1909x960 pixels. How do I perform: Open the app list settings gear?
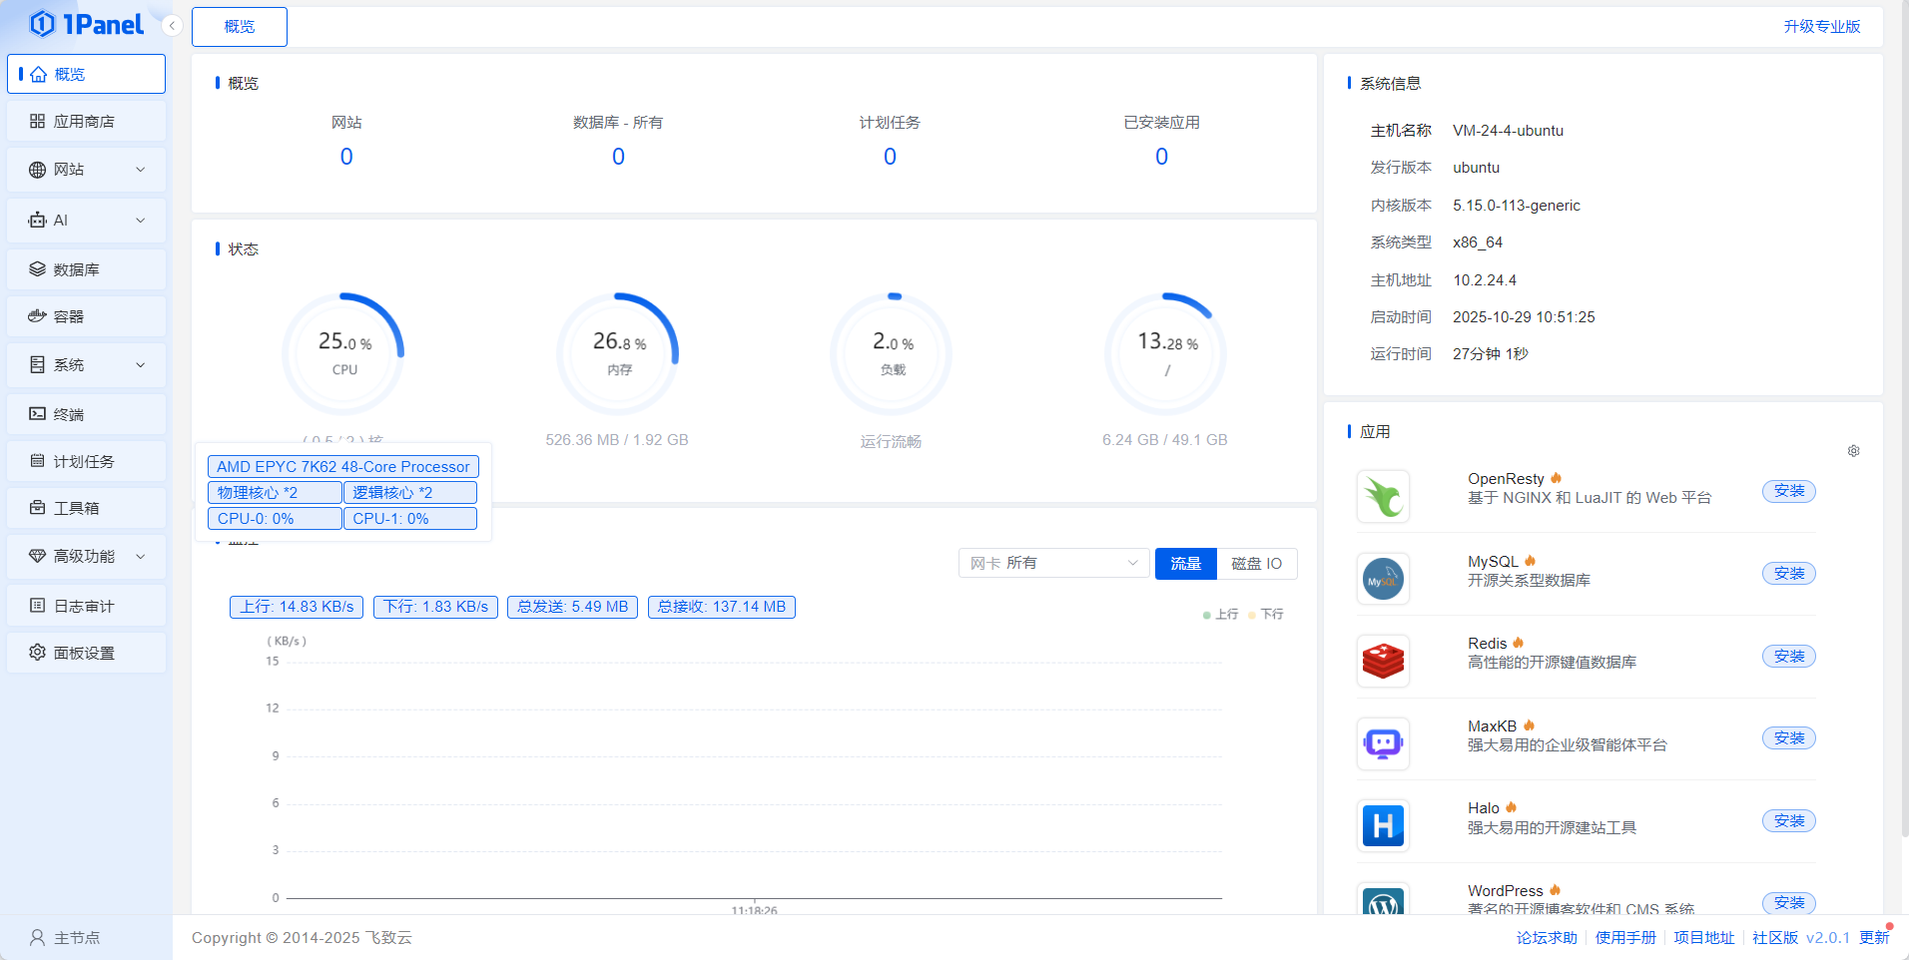(x=1853, y=451)
